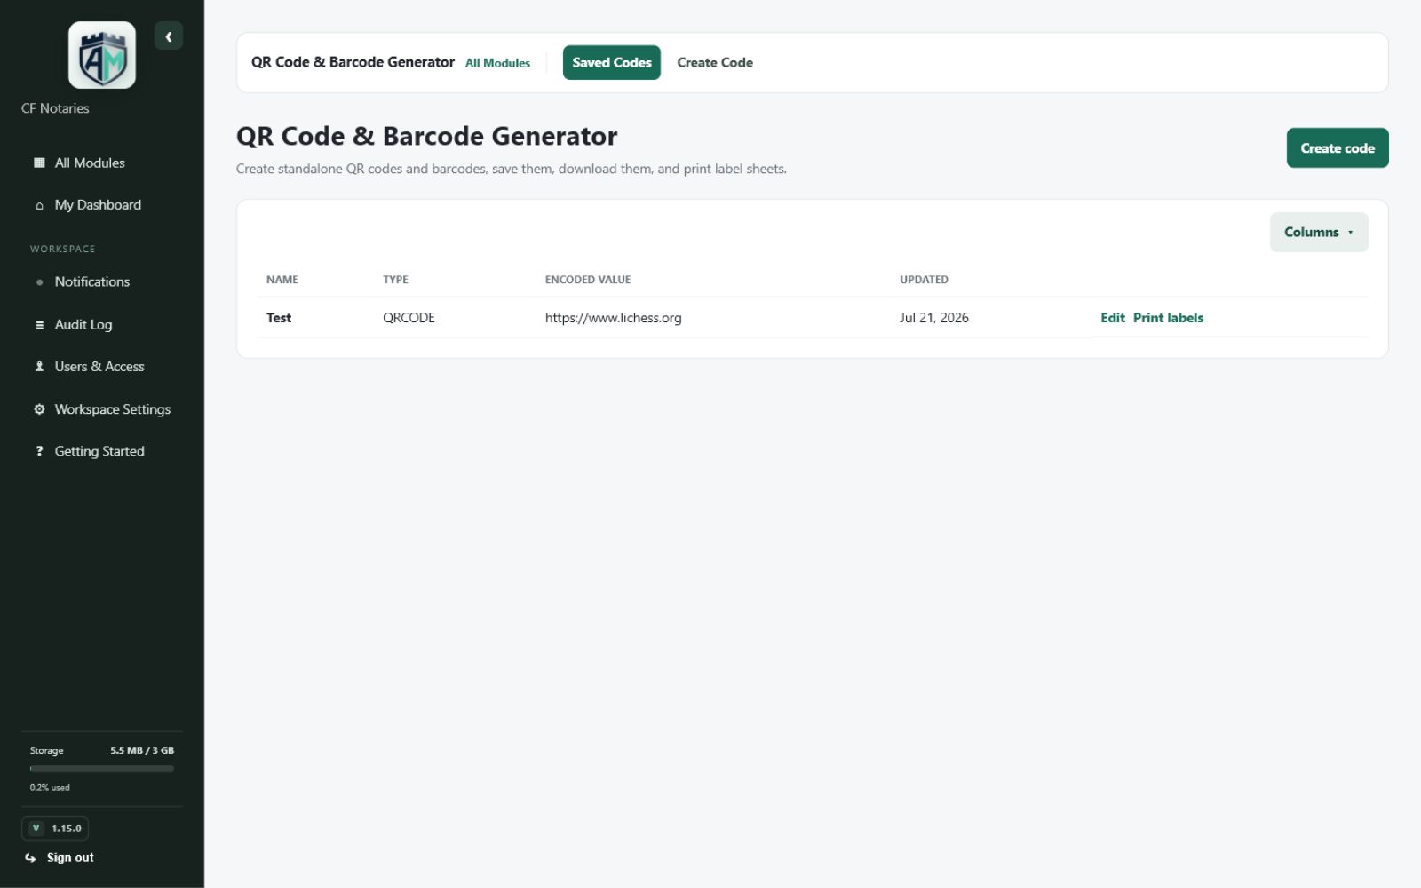The height and width of the screenshot is (888, 1421).
Task: Click the CF Notaries shield logo
Action: (102, 55)
